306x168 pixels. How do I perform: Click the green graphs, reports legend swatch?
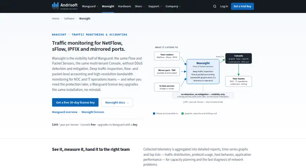click(x=182, y=113)
